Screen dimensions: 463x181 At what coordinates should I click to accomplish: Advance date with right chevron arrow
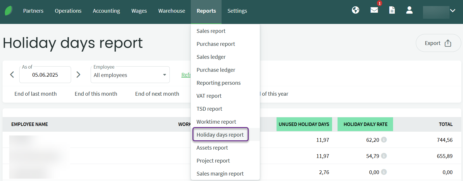point(78,75)
